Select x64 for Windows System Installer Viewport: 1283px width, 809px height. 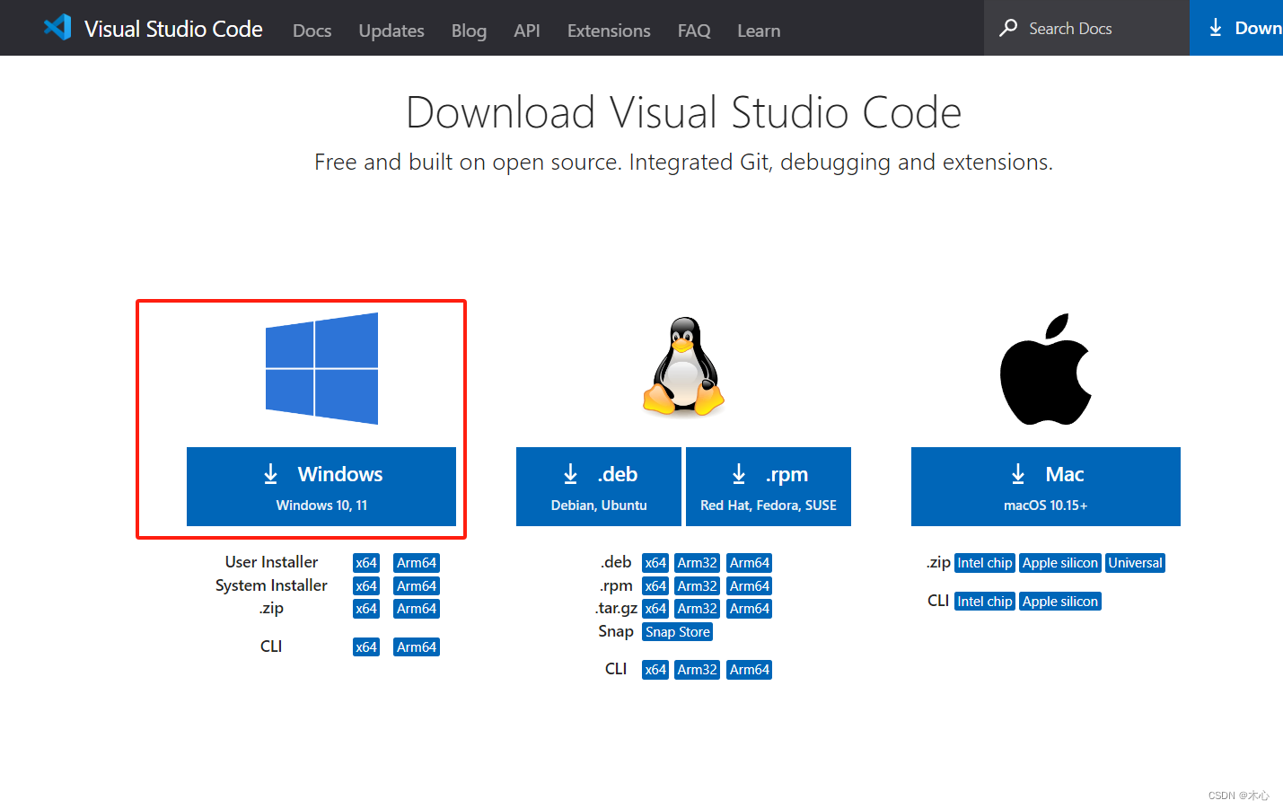pyautogui.click(x=366, y=586)
